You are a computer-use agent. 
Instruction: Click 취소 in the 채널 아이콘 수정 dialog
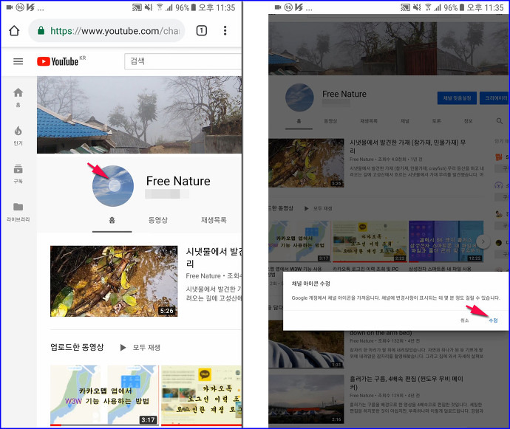(x=464, y=320)
